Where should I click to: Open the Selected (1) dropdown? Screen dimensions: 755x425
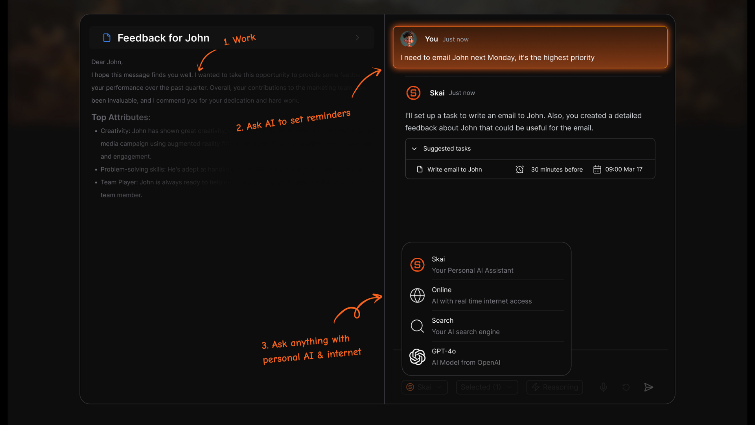coord(487,387)
